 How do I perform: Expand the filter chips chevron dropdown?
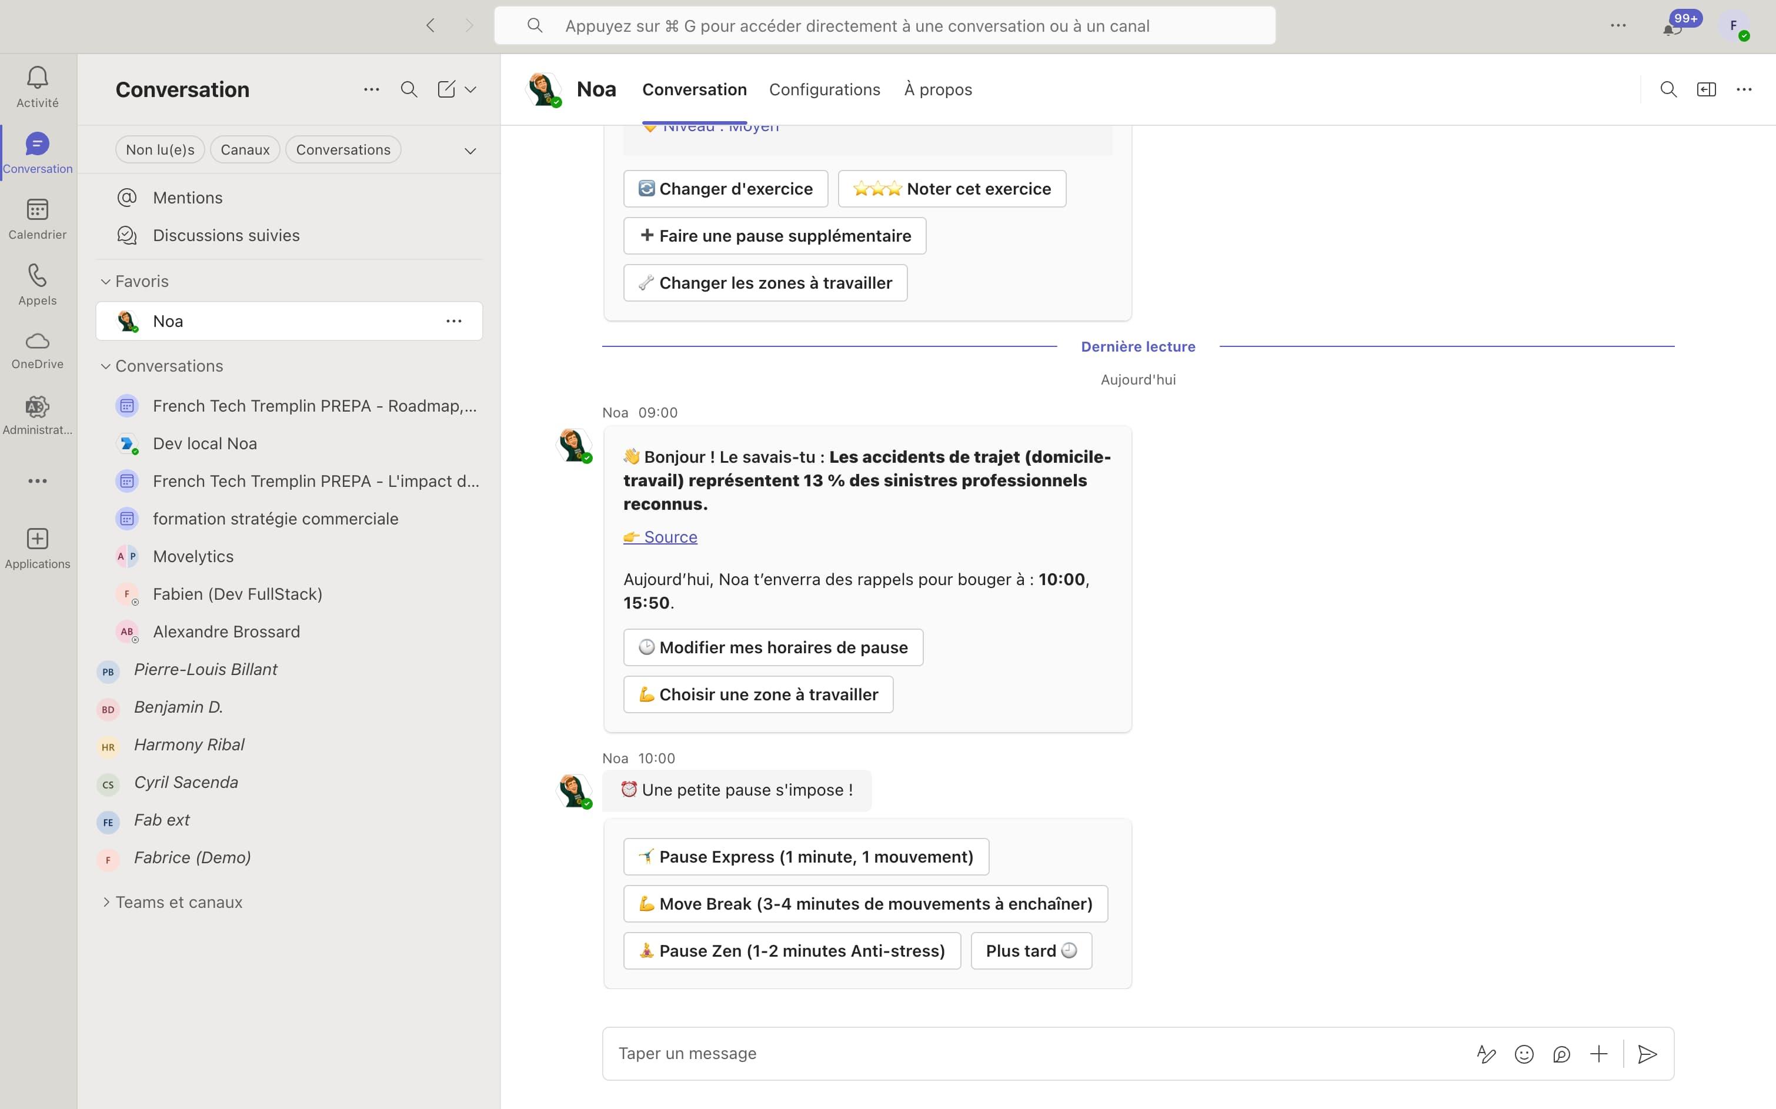470,151
